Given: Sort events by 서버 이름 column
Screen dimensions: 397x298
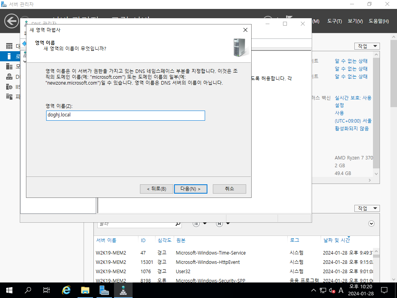Looking at the screenshot, I should [106, 240].
